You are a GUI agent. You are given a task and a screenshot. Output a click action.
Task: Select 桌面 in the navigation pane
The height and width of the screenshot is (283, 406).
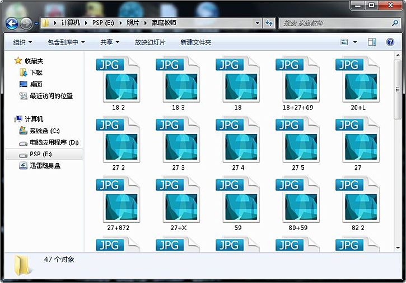click(x=36, y=84)
